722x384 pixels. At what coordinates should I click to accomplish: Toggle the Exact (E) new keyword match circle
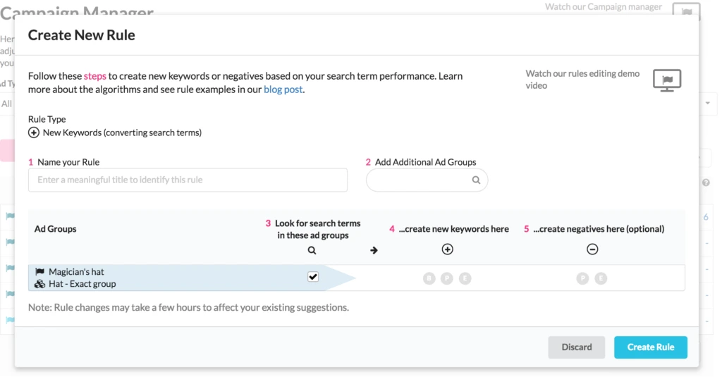point(464,278)
